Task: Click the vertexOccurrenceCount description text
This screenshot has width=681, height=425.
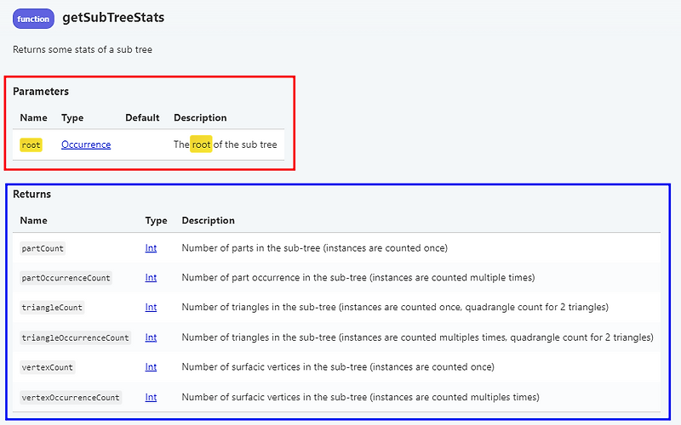Action: (x=360, y=397)
